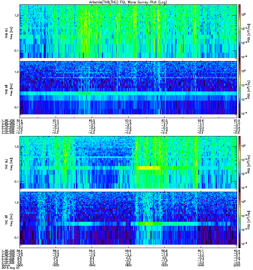The image size is (253, 270).
Task: Select the THB B∥ freq axis label
Action: coord(9,89)
